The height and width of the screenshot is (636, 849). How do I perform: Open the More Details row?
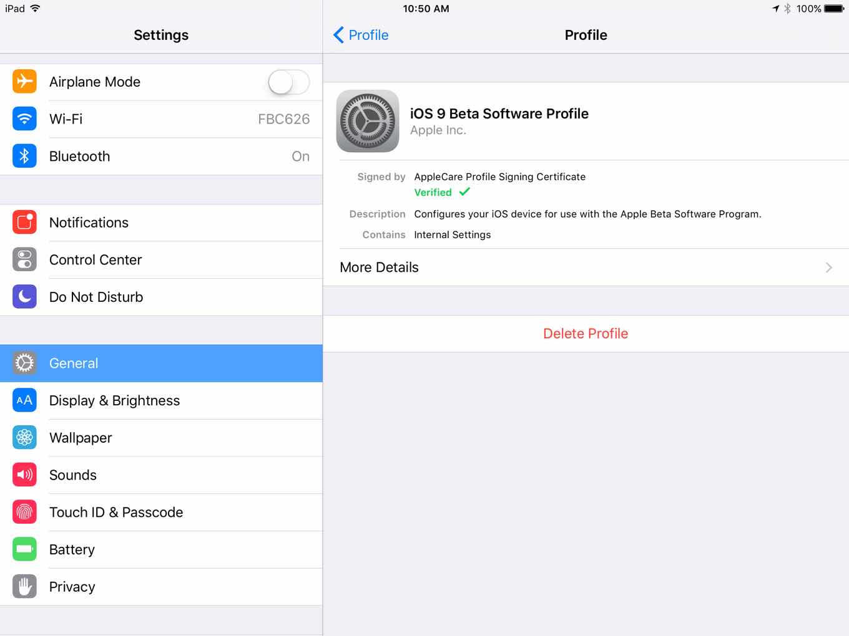coord(586,267)
